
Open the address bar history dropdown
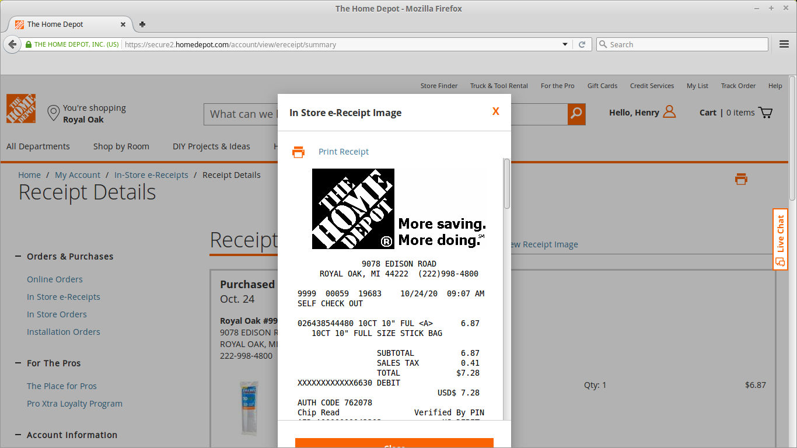coord(564,44)
